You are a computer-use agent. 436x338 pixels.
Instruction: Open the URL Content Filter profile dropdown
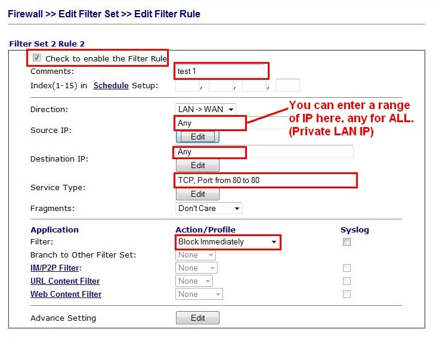pos(194,281)
